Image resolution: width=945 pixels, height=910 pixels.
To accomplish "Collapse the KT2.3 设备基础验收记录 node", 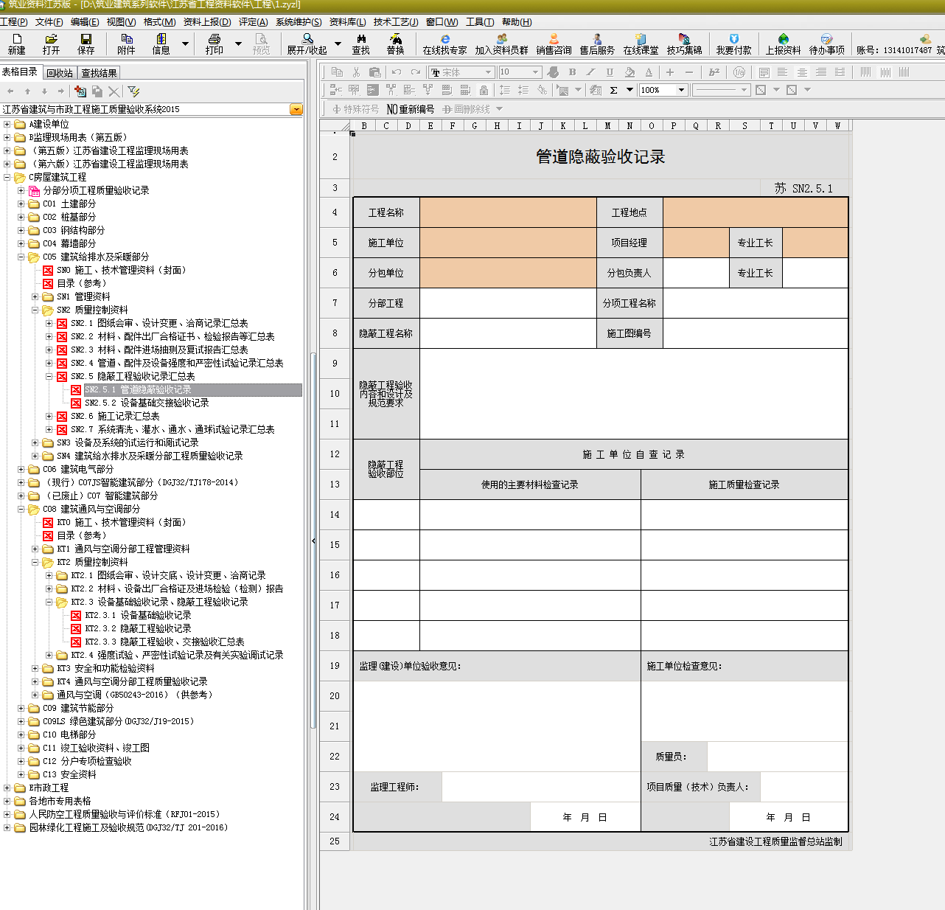I will point(49,602).
